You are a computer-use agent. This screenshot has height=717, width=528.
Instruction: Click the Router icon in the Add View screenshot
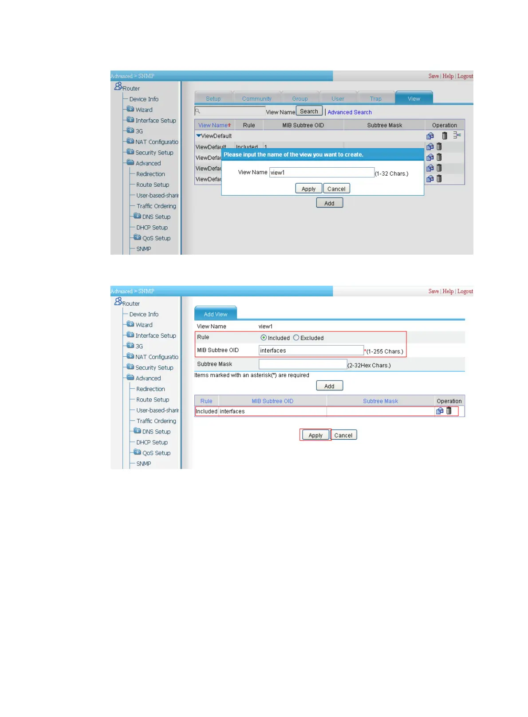coord(118,301)
